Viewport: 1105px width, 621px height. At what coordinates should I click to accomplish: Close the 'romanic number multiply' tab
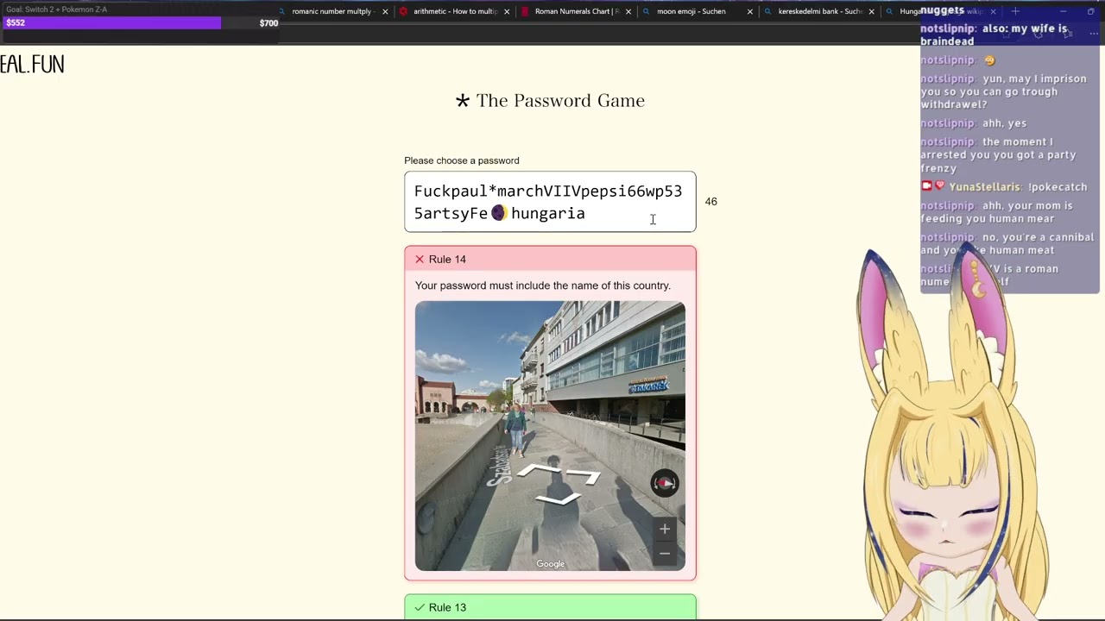pos(385,11)
